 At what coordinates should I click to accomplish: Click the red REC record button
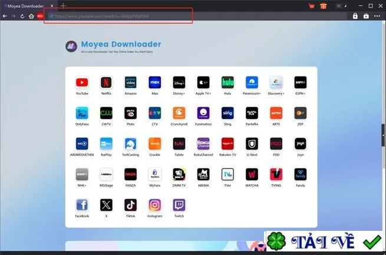pyautogui.click(x=40, y=16)
